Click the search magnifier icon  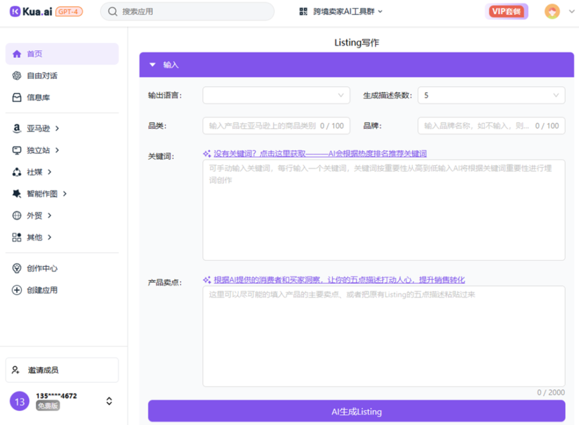pos(113,12)
